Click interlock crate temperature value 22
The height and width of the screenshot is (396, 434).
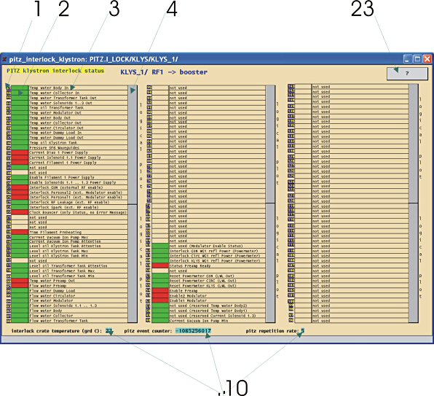108,331
